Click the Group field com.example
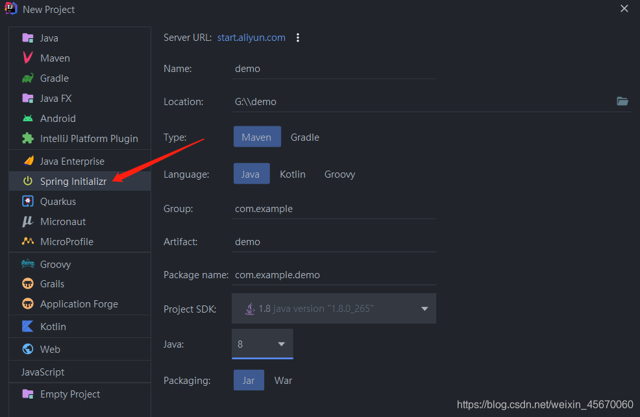The height and width of the screenshot is (417, 640). [x=334, y=209]
